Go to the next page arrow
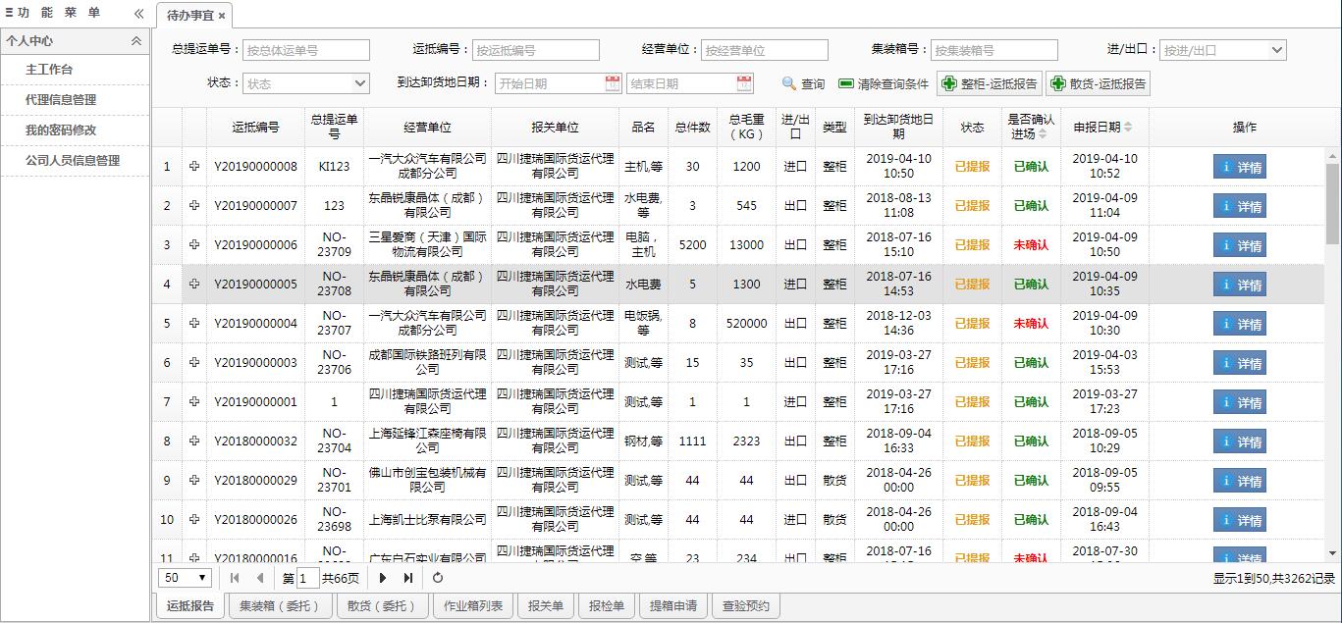Image resolution: width=1342 pixels, height=623 pixels. pyautogui.click(x=383, y=578)
